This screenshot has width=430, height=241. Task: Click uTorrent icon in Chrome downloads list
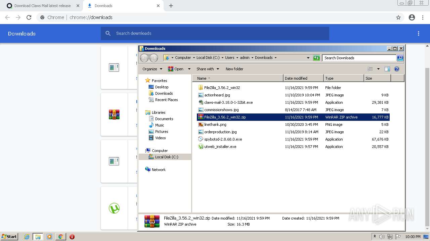pyautogui.click(x=114, y=208)
